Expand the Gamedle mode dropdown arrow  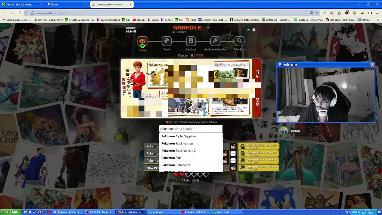coord(208,28)
